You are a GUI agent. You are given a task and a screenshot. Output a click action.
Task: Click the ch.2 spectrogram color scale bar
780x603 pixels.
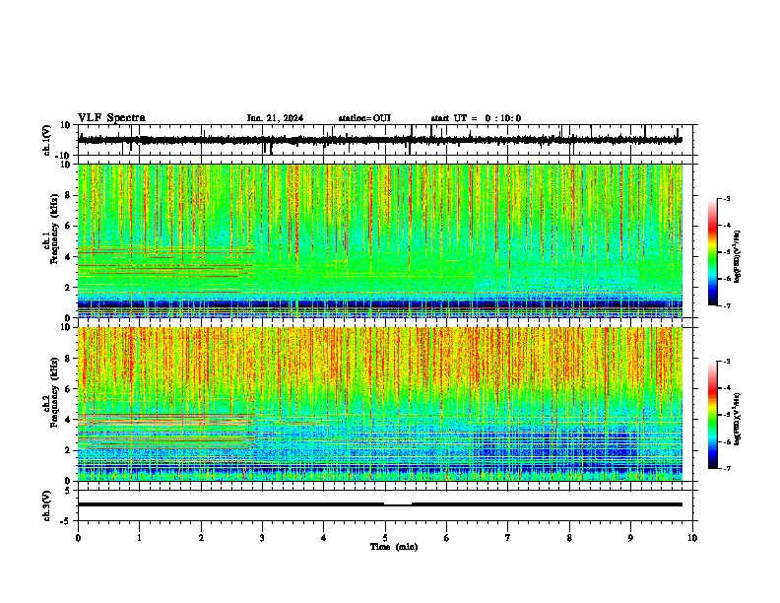click(x=713, y=415)
